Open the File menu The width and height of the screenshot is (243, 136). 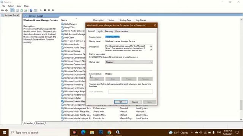3,6
